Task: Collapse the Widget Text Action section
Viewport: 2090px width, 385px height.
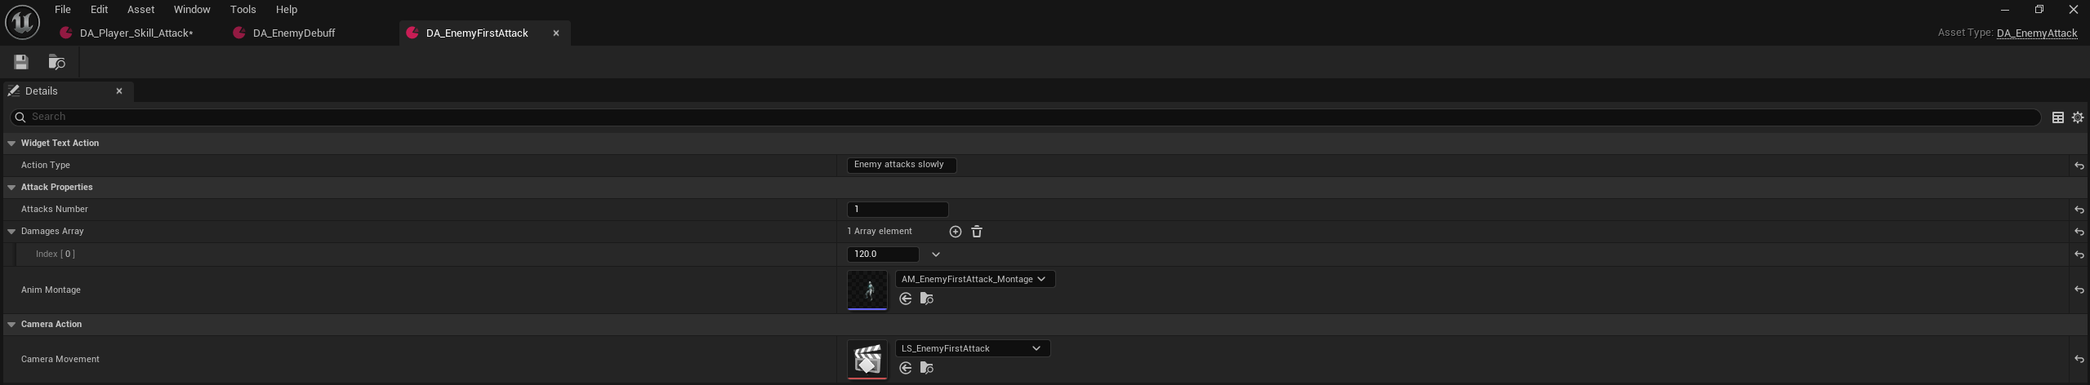Action: [11, 144]
